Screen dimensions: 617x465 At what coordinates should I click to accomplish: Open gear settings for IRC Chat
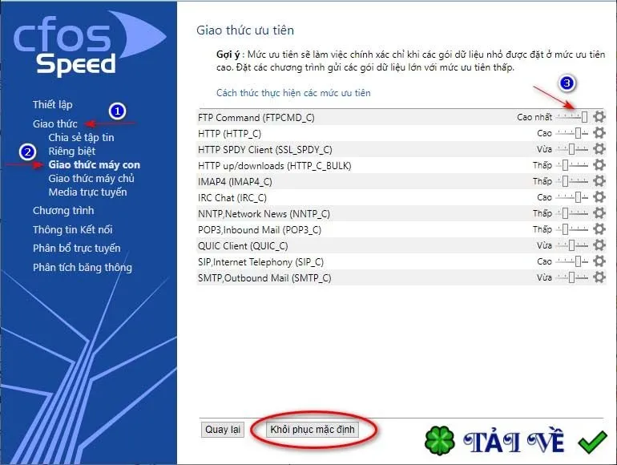pos(599,197)
